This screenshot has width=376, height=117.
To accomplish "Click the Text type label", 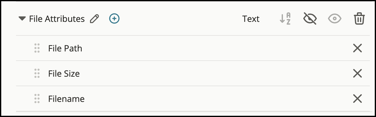I will 251,19.
